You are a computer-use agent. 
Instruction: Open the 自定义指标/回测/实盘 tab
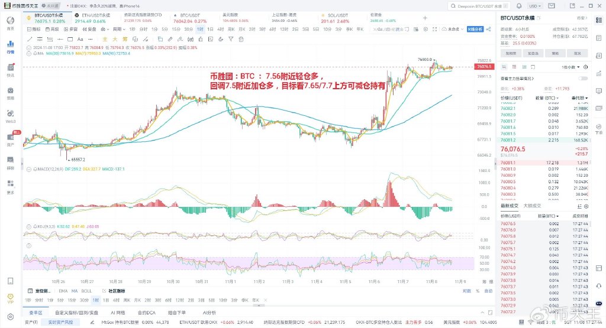click(76, 313)
